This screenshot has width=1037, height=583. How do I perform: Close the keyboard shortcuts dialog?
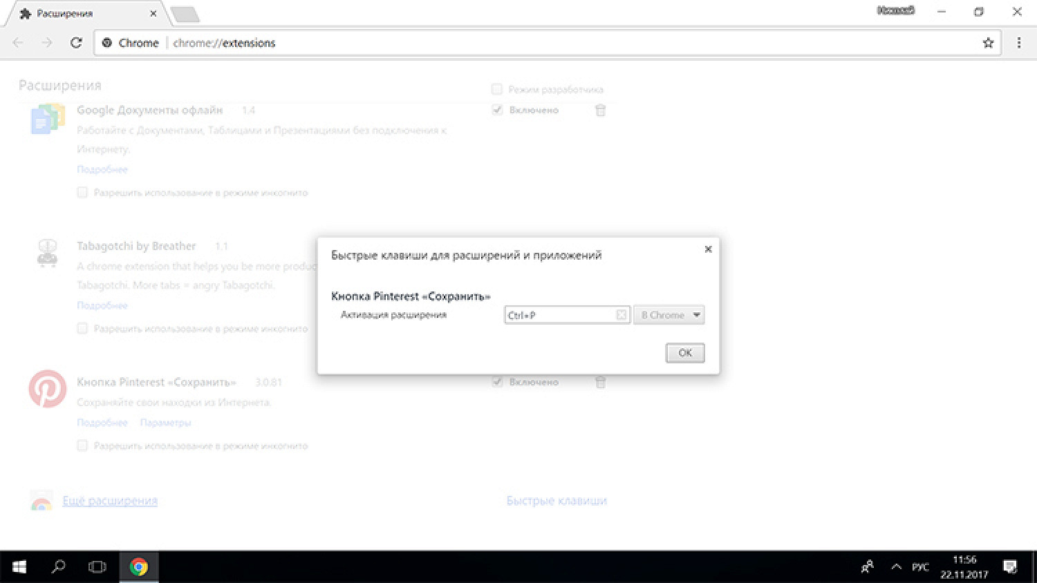point(708,249)
